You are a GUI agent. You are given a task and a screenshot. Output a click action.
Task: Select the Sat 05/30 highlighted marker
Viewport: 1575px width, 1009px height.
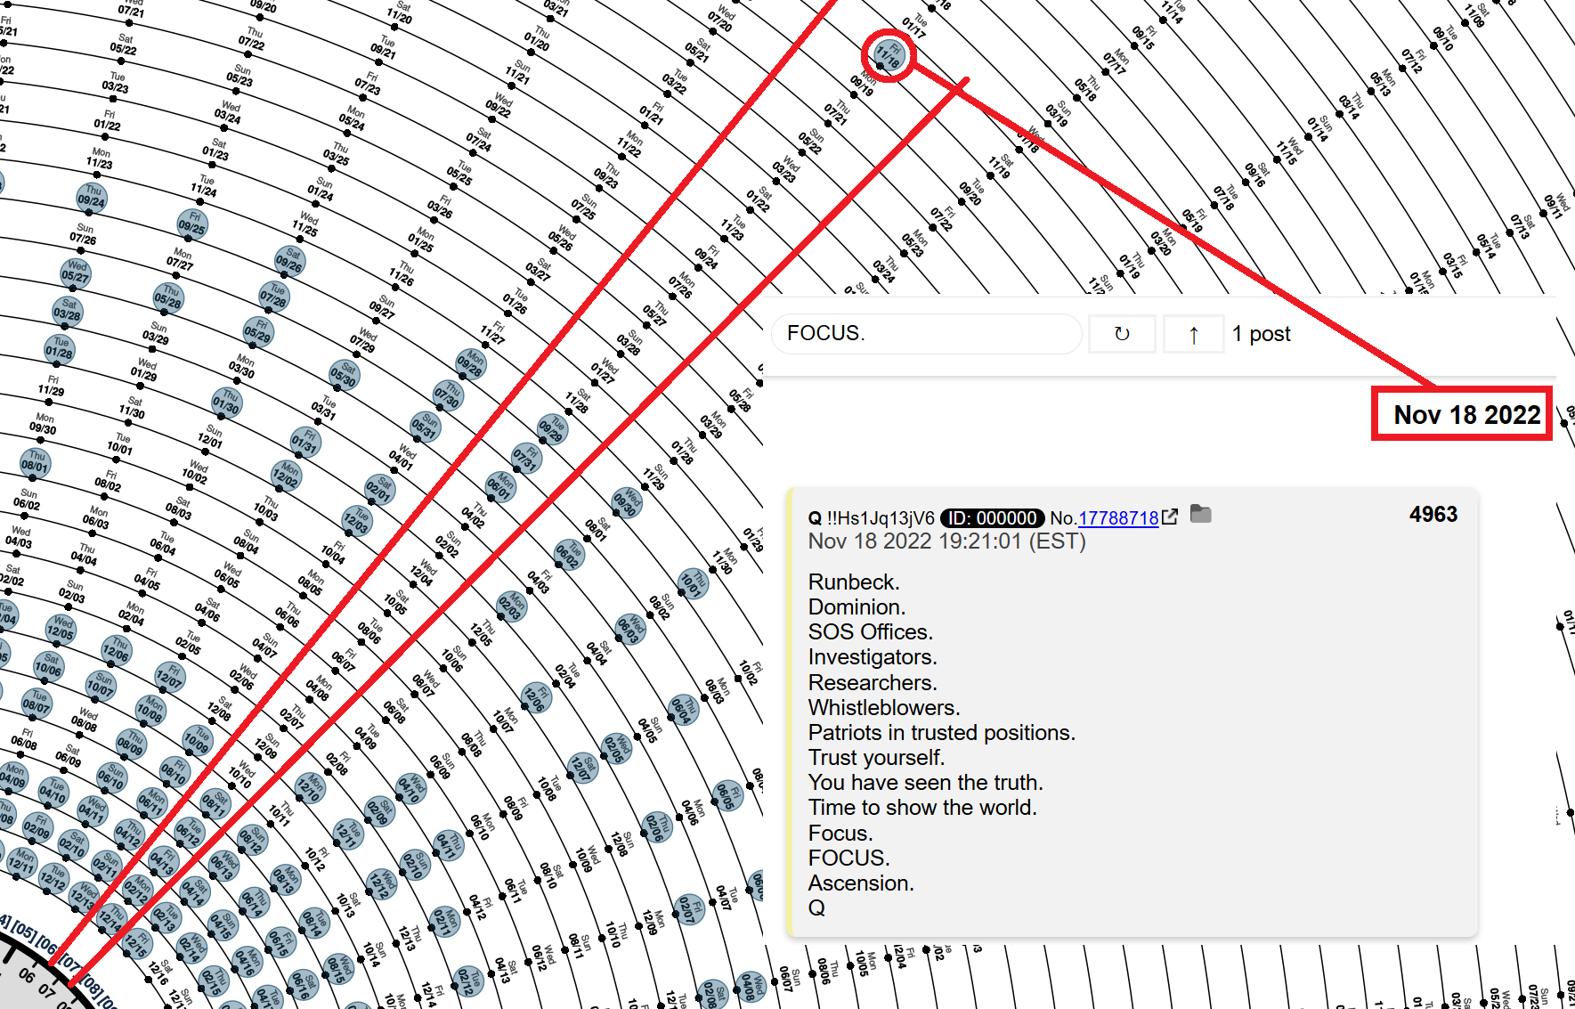coord(345,375)
